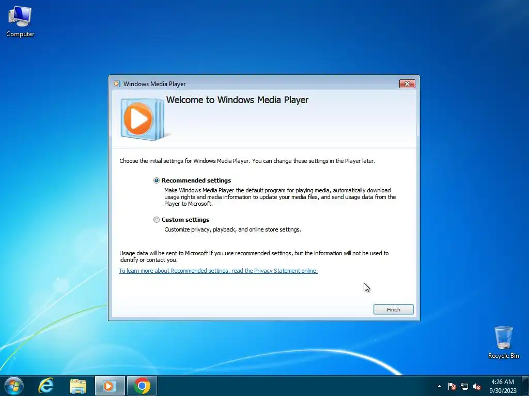
Task: Click the muted volume speaker icon
Action: coord(477,386)
